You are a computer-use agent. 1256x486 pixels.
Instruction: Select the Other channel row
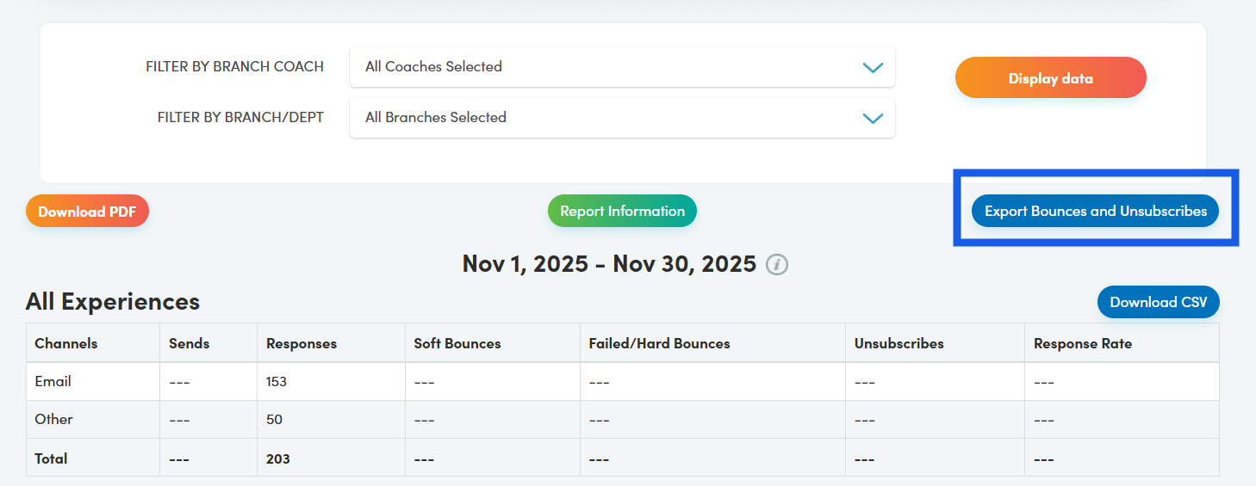(x=53, y=419)
